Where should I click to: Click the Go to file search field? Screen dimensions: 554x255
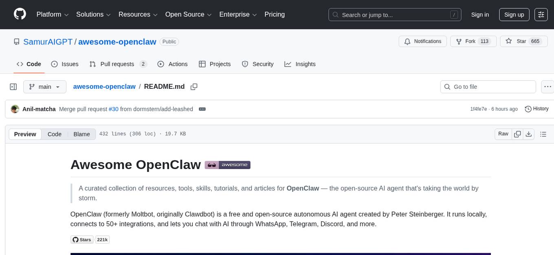click(x=488, y=86)
